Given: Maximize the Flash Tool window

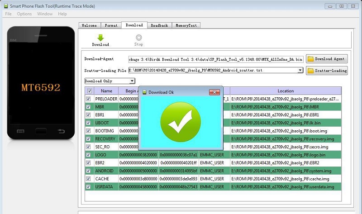Looking at the screenshot, I should click(342, 6).
